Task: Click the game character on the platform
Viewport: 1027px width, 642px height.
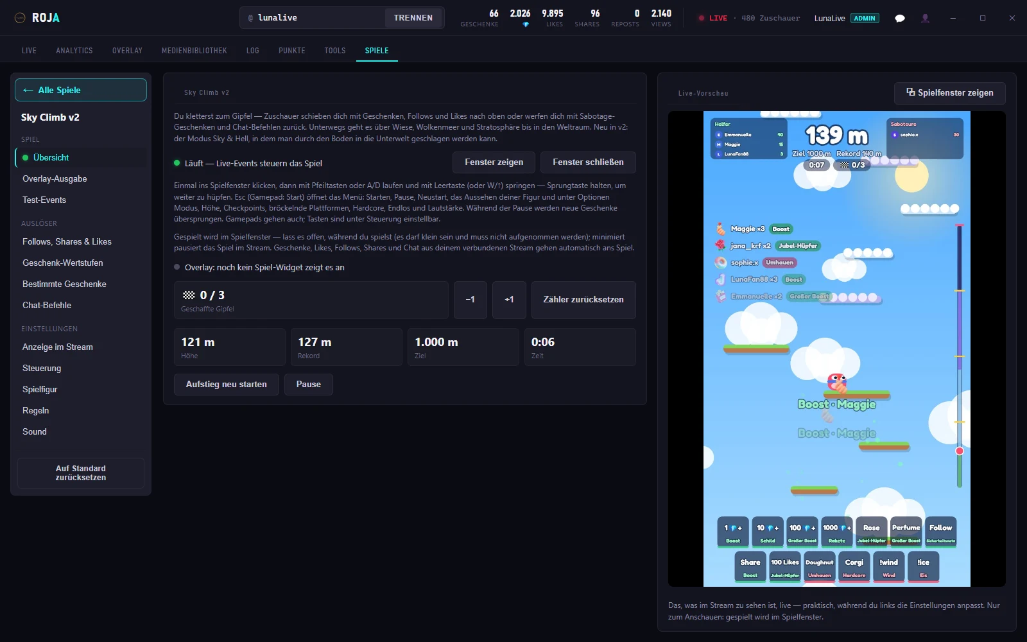Action: (x=836, y=383)
